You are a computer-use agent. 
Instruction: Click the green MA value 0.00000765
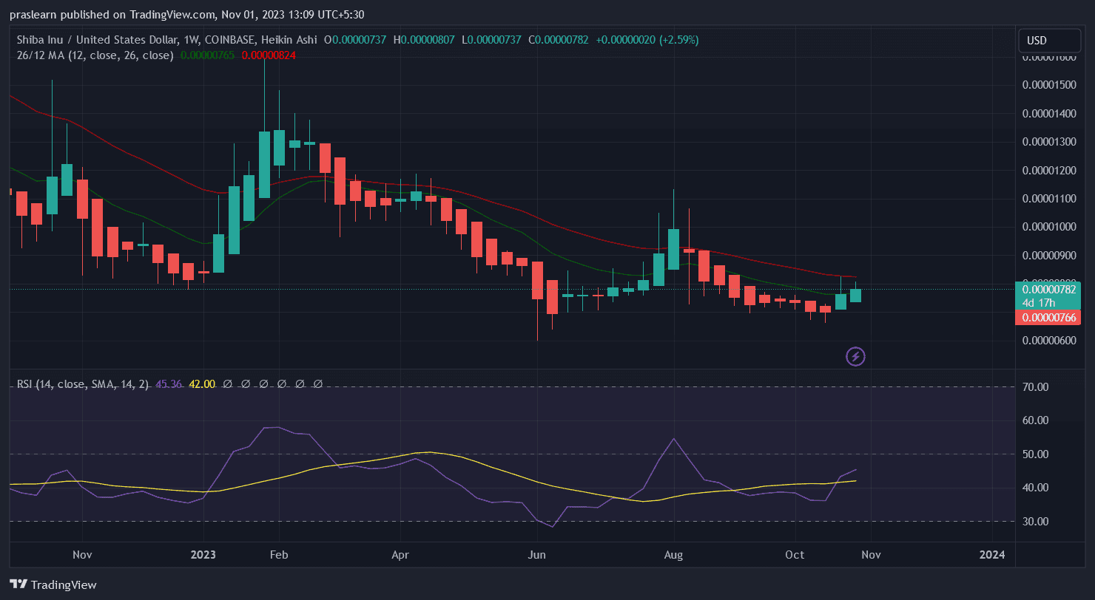click(x=208, y=55)
